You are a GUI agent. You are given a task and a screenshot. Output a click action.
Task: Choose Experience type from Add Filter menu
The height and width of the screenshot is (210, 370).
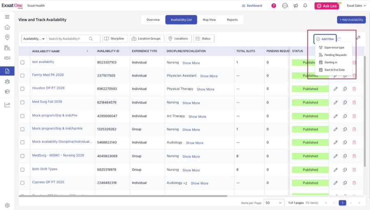334,48
